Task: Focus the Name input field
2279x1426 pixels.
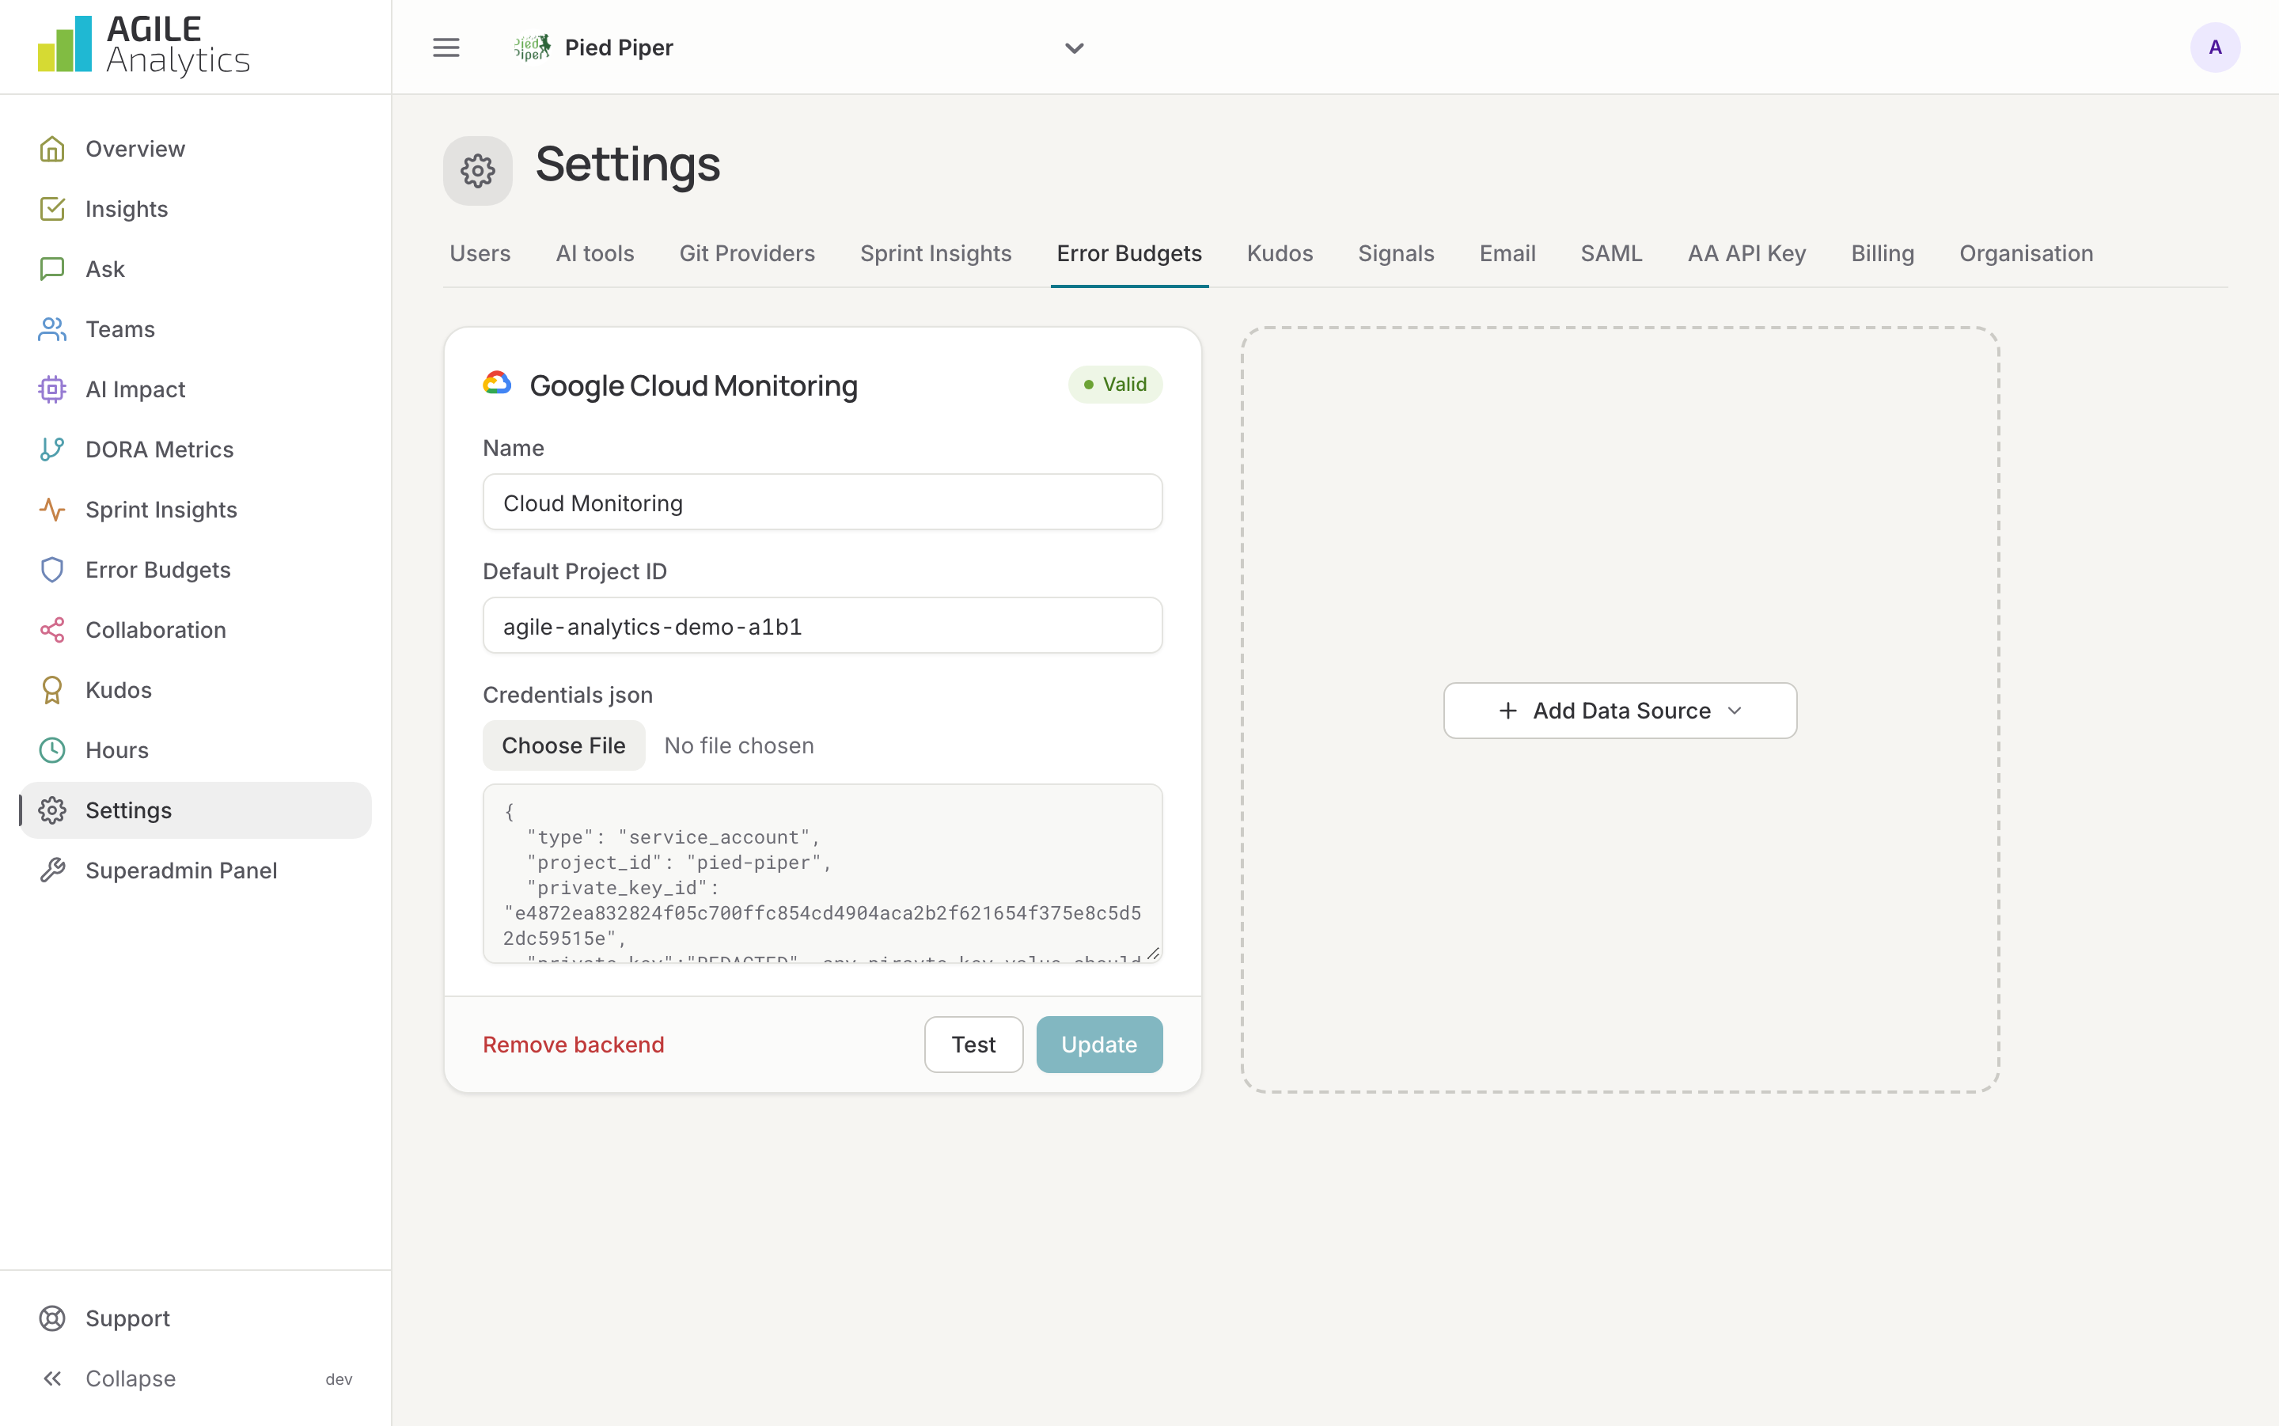Action: (x=822, y=503)
